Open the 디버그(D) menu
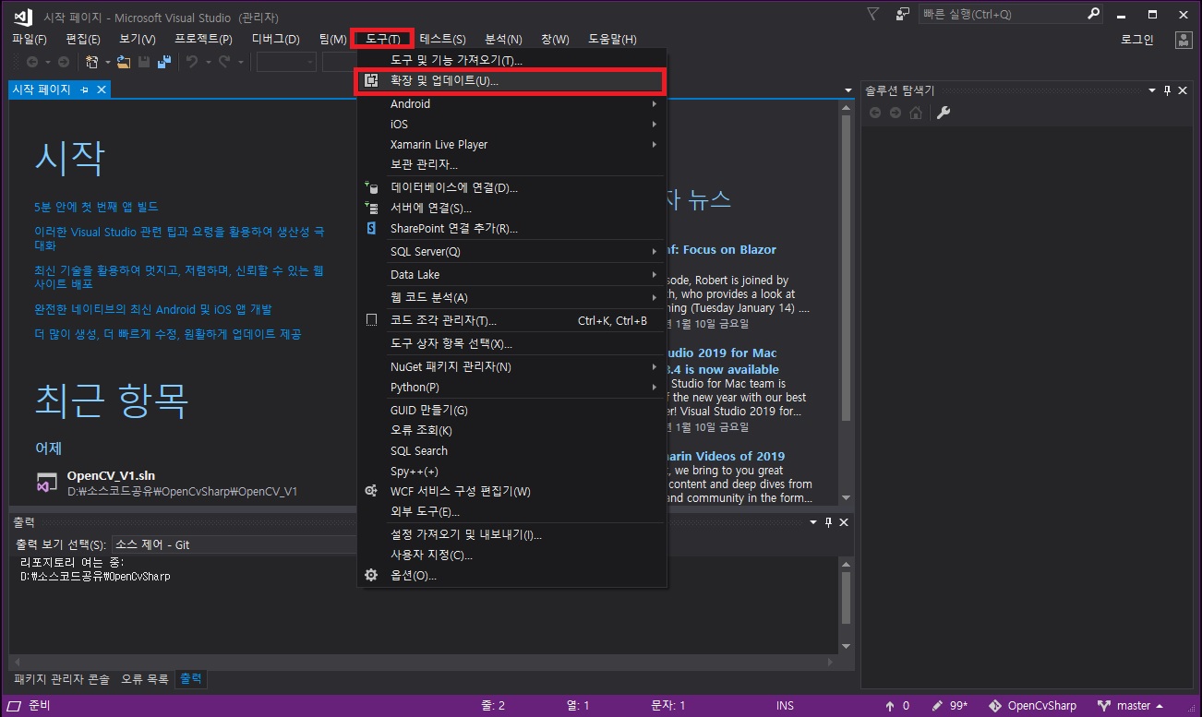This screenshot has width=1202, height=717. tap(276, 40)
